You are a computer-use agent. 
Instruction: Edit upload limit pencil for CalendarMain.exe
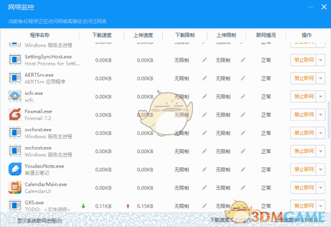pos(243,187)
